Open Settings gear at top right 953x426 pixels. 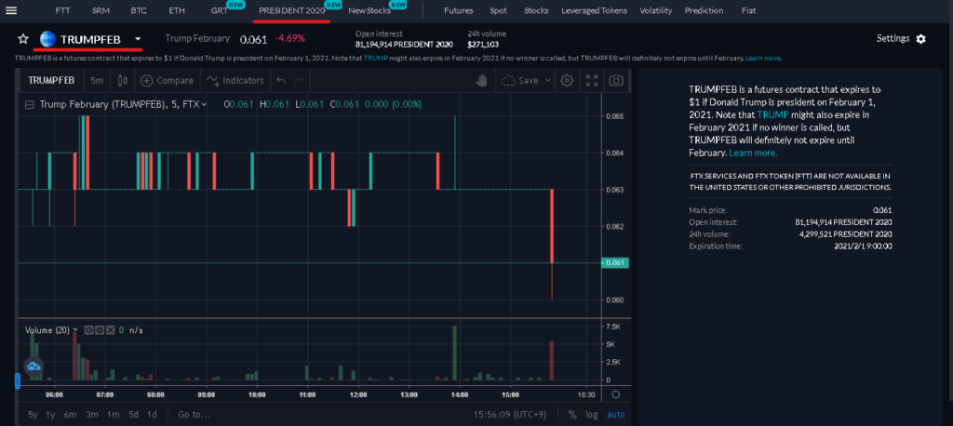(x=921, y=39)
